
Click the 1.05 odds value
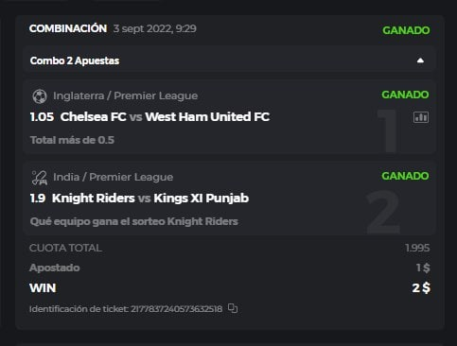click(42, 117)
